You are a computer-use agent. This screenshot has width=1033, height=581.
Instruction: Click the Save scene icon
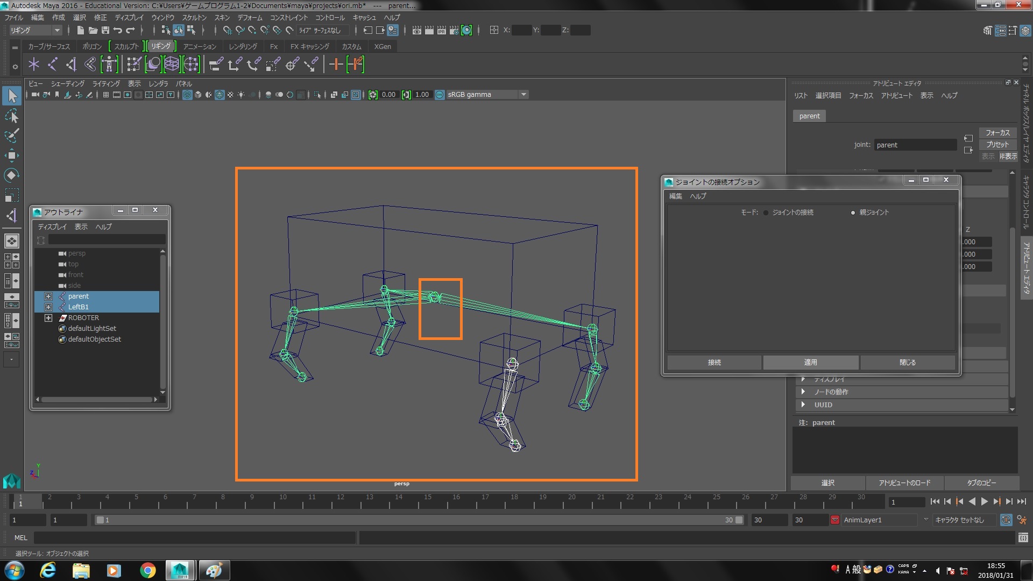(x=105, y=30)
